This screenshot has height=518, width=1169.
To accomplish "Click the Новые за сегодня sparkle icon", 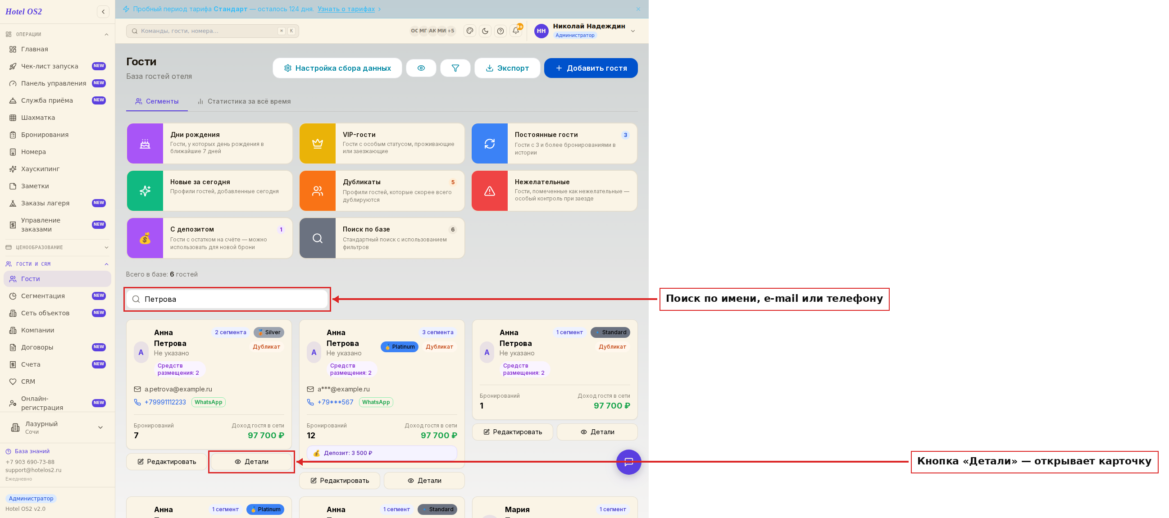I will click(x=145, y=191).
